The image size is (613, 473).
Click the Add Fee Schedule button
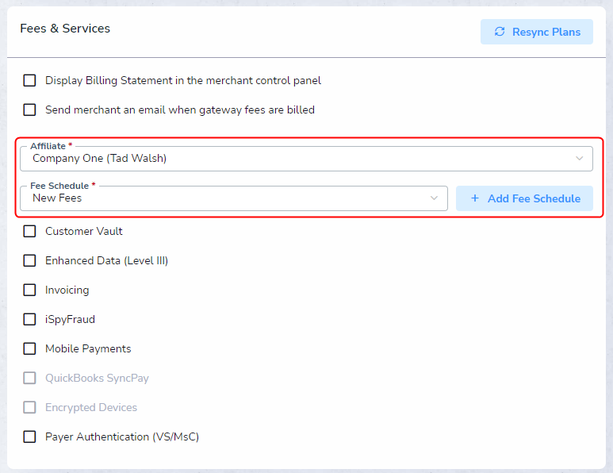click(x=524, y=198)
